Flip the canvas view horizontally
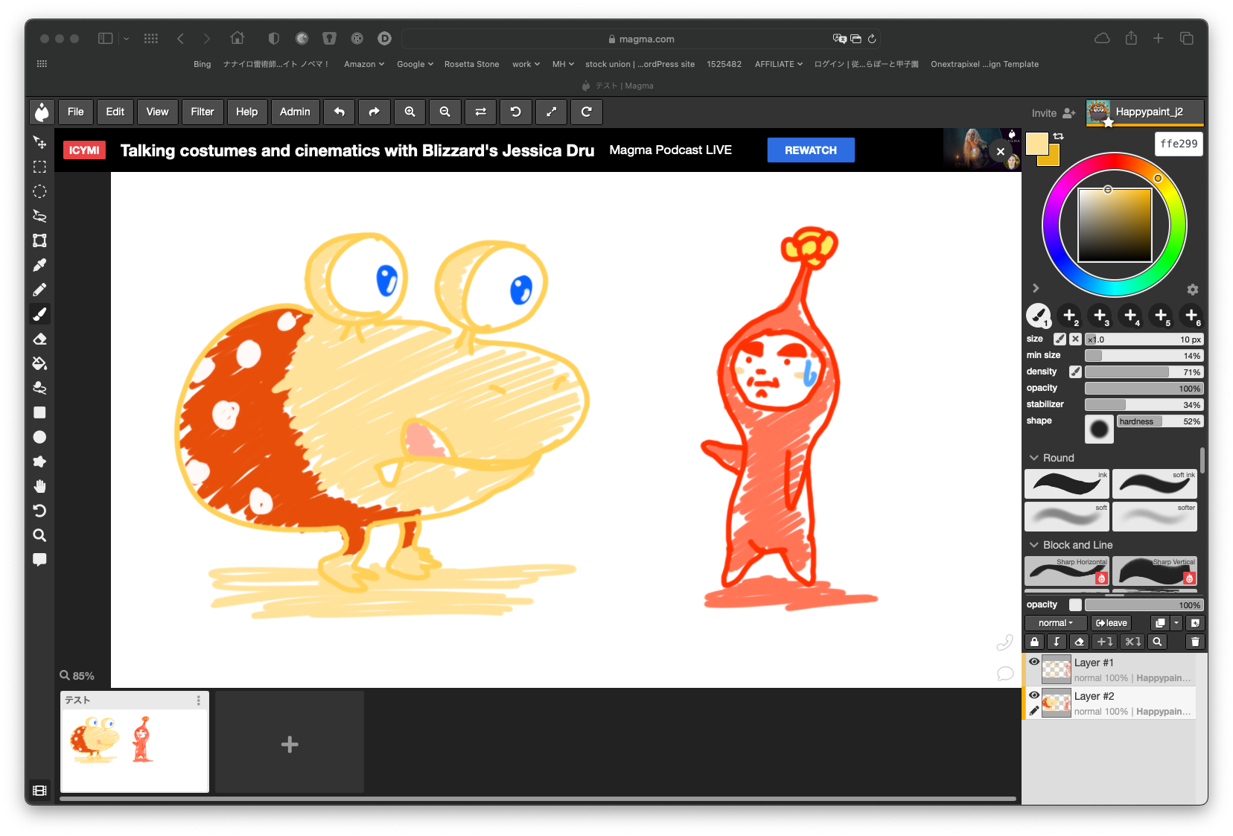The image size is (1233, 836). (480, 112)
